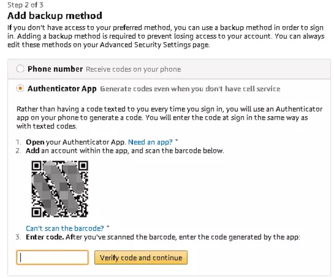Click the blurred QR barcode image
The height and width of the screenshot is (278, 334).
point(60,189)
